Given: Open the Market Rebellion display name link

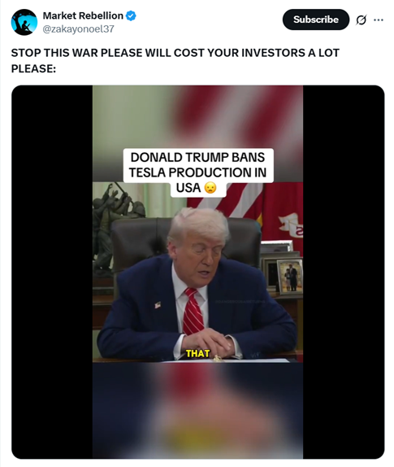Looking at the screenshot, I should [x=83, y=15].
